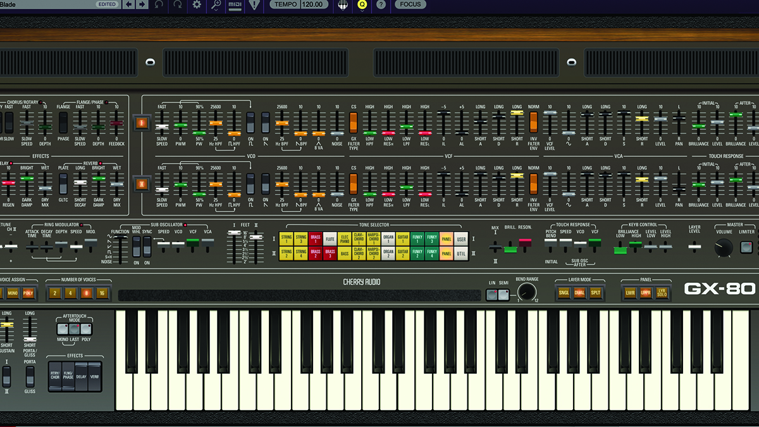Set number of voices to 16
The width and height of the screenshot is (759, 427).
(x=102, y=294)
